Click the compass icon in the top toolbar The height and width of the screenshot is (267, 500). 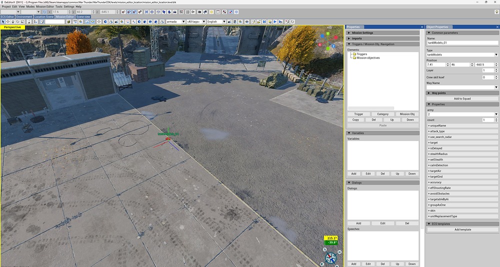[231, 12]
